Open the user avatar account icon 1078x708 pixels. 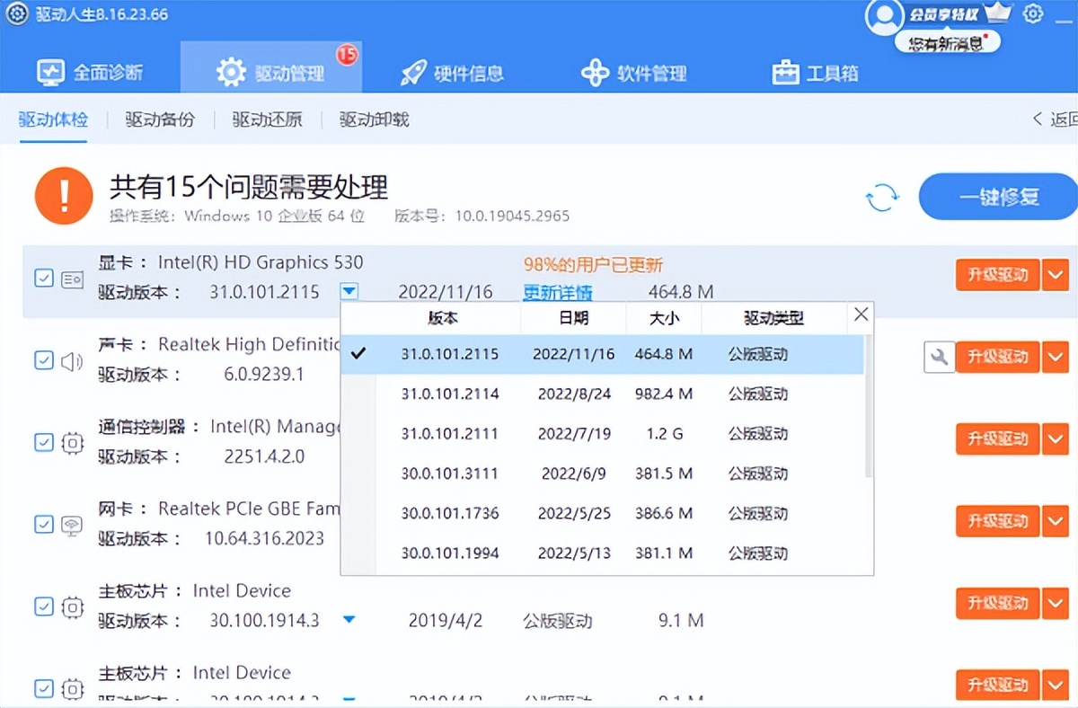885,16
